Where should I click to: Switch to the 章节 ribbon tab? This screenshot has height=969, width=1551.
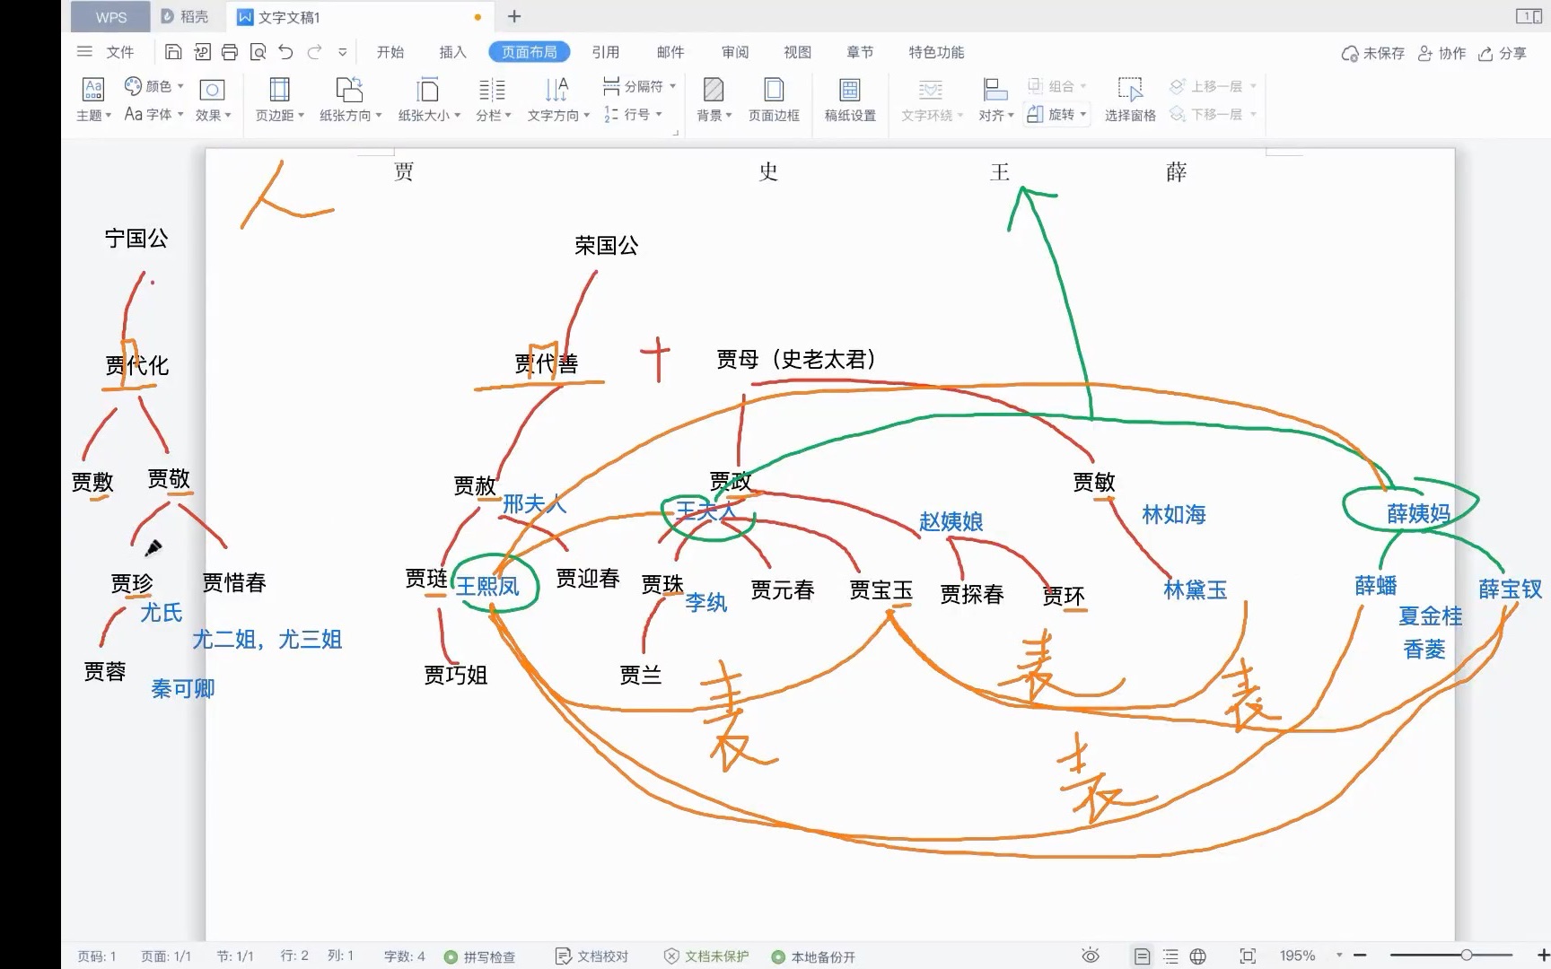[860, 52]
